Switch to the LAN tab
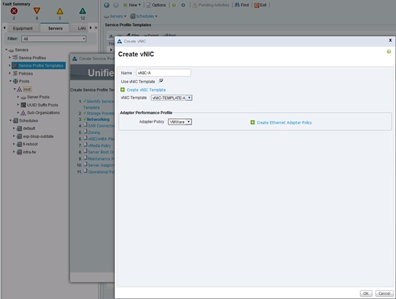The width and height of the screenshot is (396, 299). click(x=82, y=28)
